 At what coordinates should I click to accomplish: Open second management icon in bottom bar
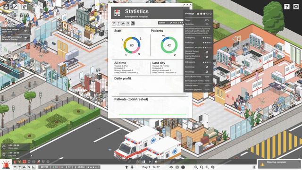19,167
